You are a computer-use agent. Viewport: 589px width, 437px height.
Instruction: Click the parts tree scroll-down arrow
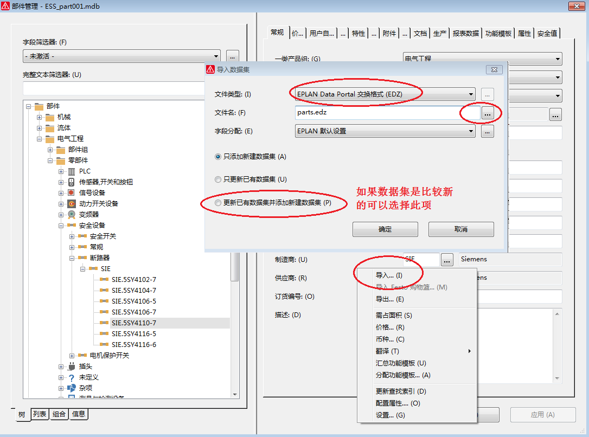click(235, 395)
